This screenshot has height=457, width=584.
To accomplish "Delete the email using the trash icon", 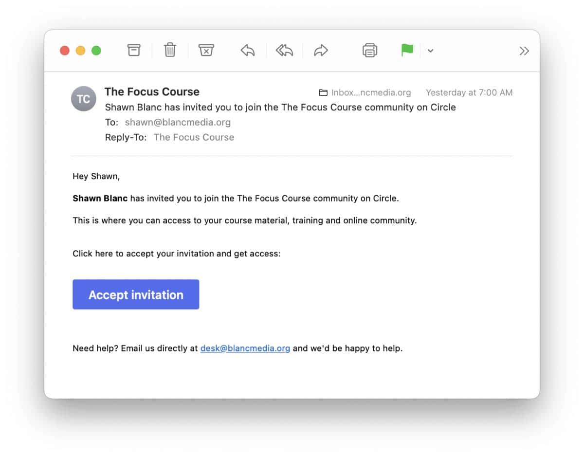I will (x=170, y=50).
